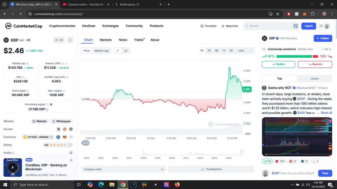
Task: Set chart range to All
Action: click(231, 51)
